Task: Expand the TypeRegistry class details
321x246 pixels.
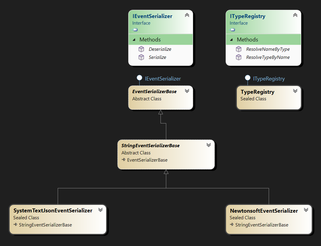Action: 295,91
